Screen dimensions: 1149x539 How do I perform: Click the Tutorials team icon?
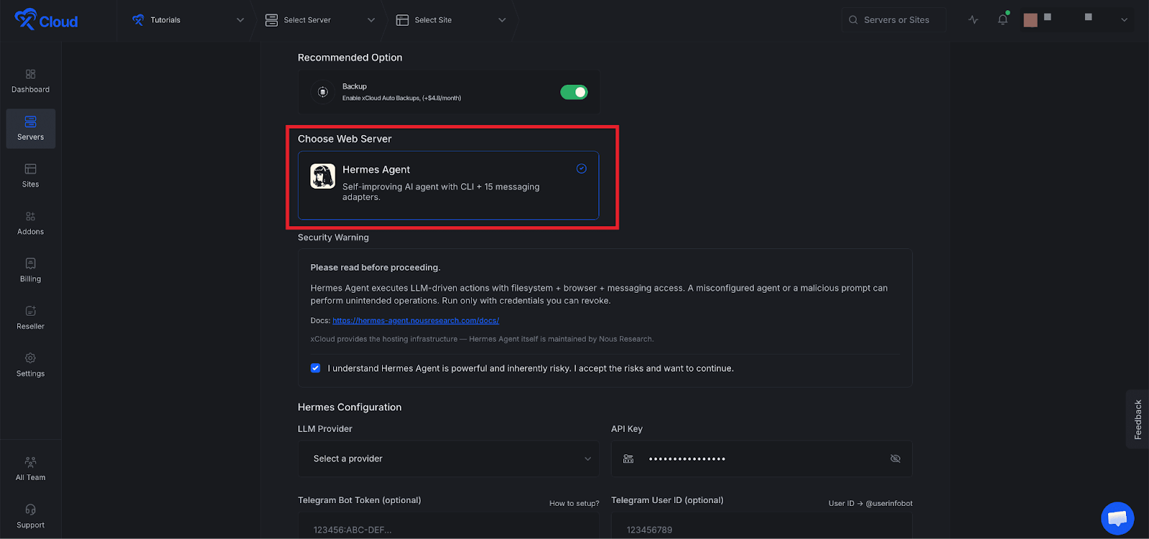(138, 20)
